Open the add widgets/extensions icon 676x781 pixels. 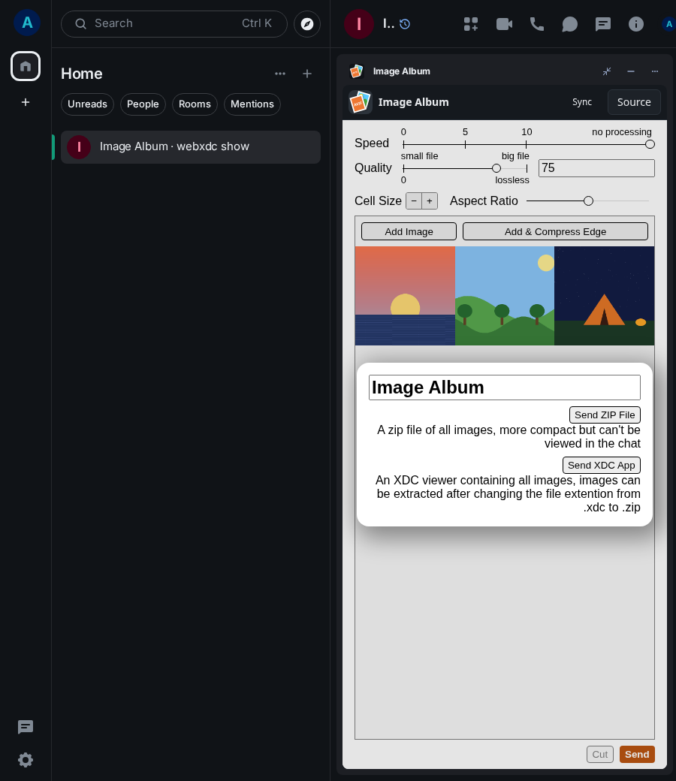pyautogui.click(x=471, y=24)
